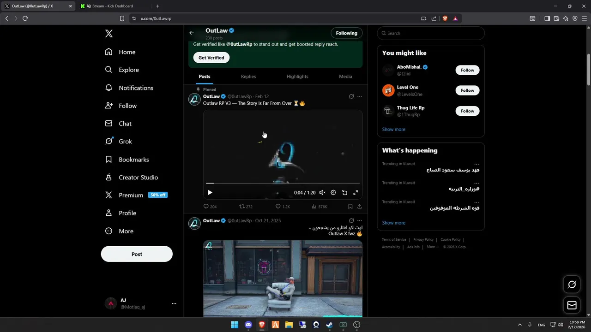Image resolution: width=591 pixels, height=332 pixels.
Task: View analytics showing 576K views
Action: pos(320,207)
